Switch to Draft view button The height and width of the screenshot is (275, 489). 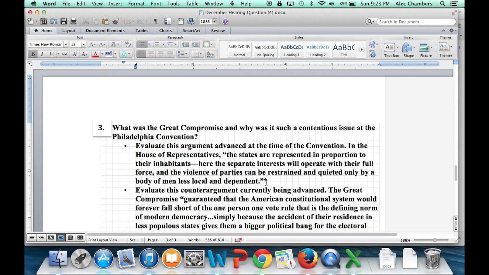(32, 238)
